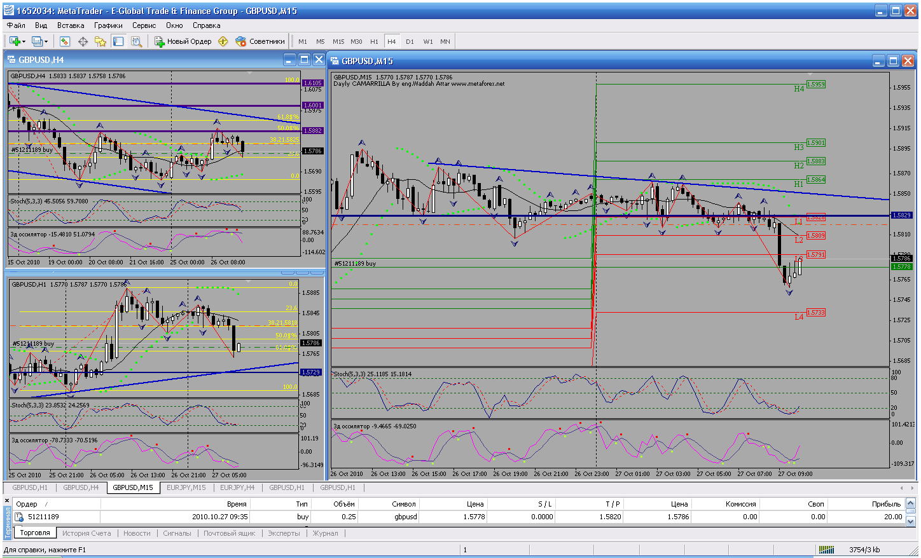Screen dimensions: 921x558
Task: Switch the chart to the M5 timeframe
Action: coord(321,42)
